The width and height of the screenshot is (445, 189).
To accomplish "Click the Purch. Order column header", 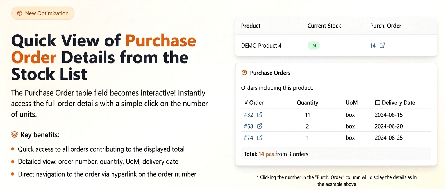I will (385, 26).
